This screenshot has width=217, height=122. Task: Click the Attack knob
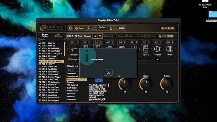146,84
